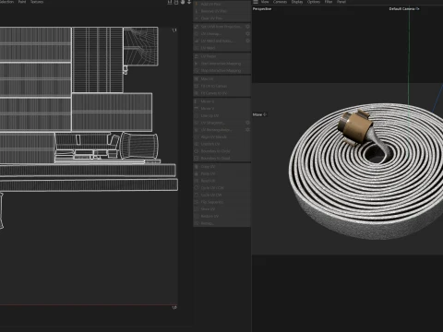Screen dimensions: 443x332
Task: Open UV Straighten options gear
Action: point(247,123)
